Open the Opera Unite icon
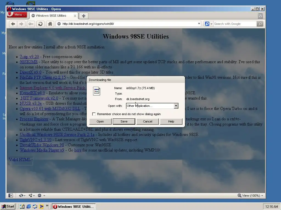This screenshot has width=281, height=210. 30,196
